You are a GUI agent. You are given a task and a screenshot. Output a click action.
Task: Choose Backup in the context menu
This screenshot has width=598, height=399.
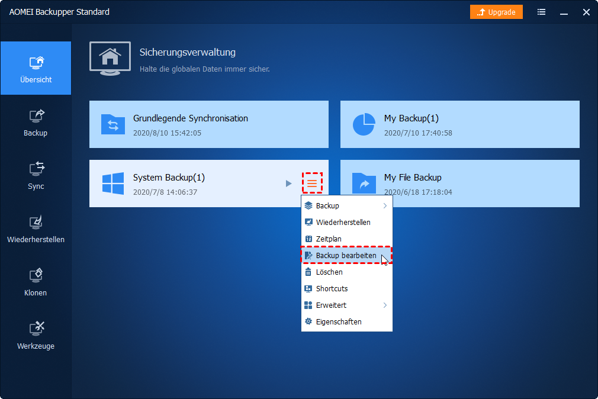[347, 205]
